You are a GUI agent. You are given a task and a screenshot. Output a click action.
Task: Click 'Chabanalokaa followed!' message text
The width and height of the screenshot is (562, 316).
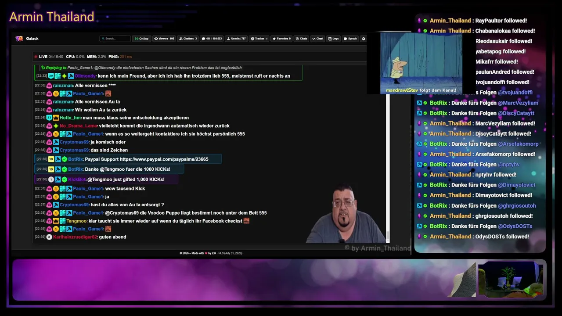(505, 31)
